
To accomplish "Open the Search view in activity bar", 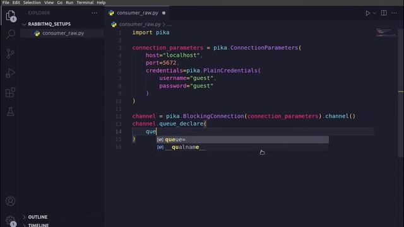I will [10, 34].
